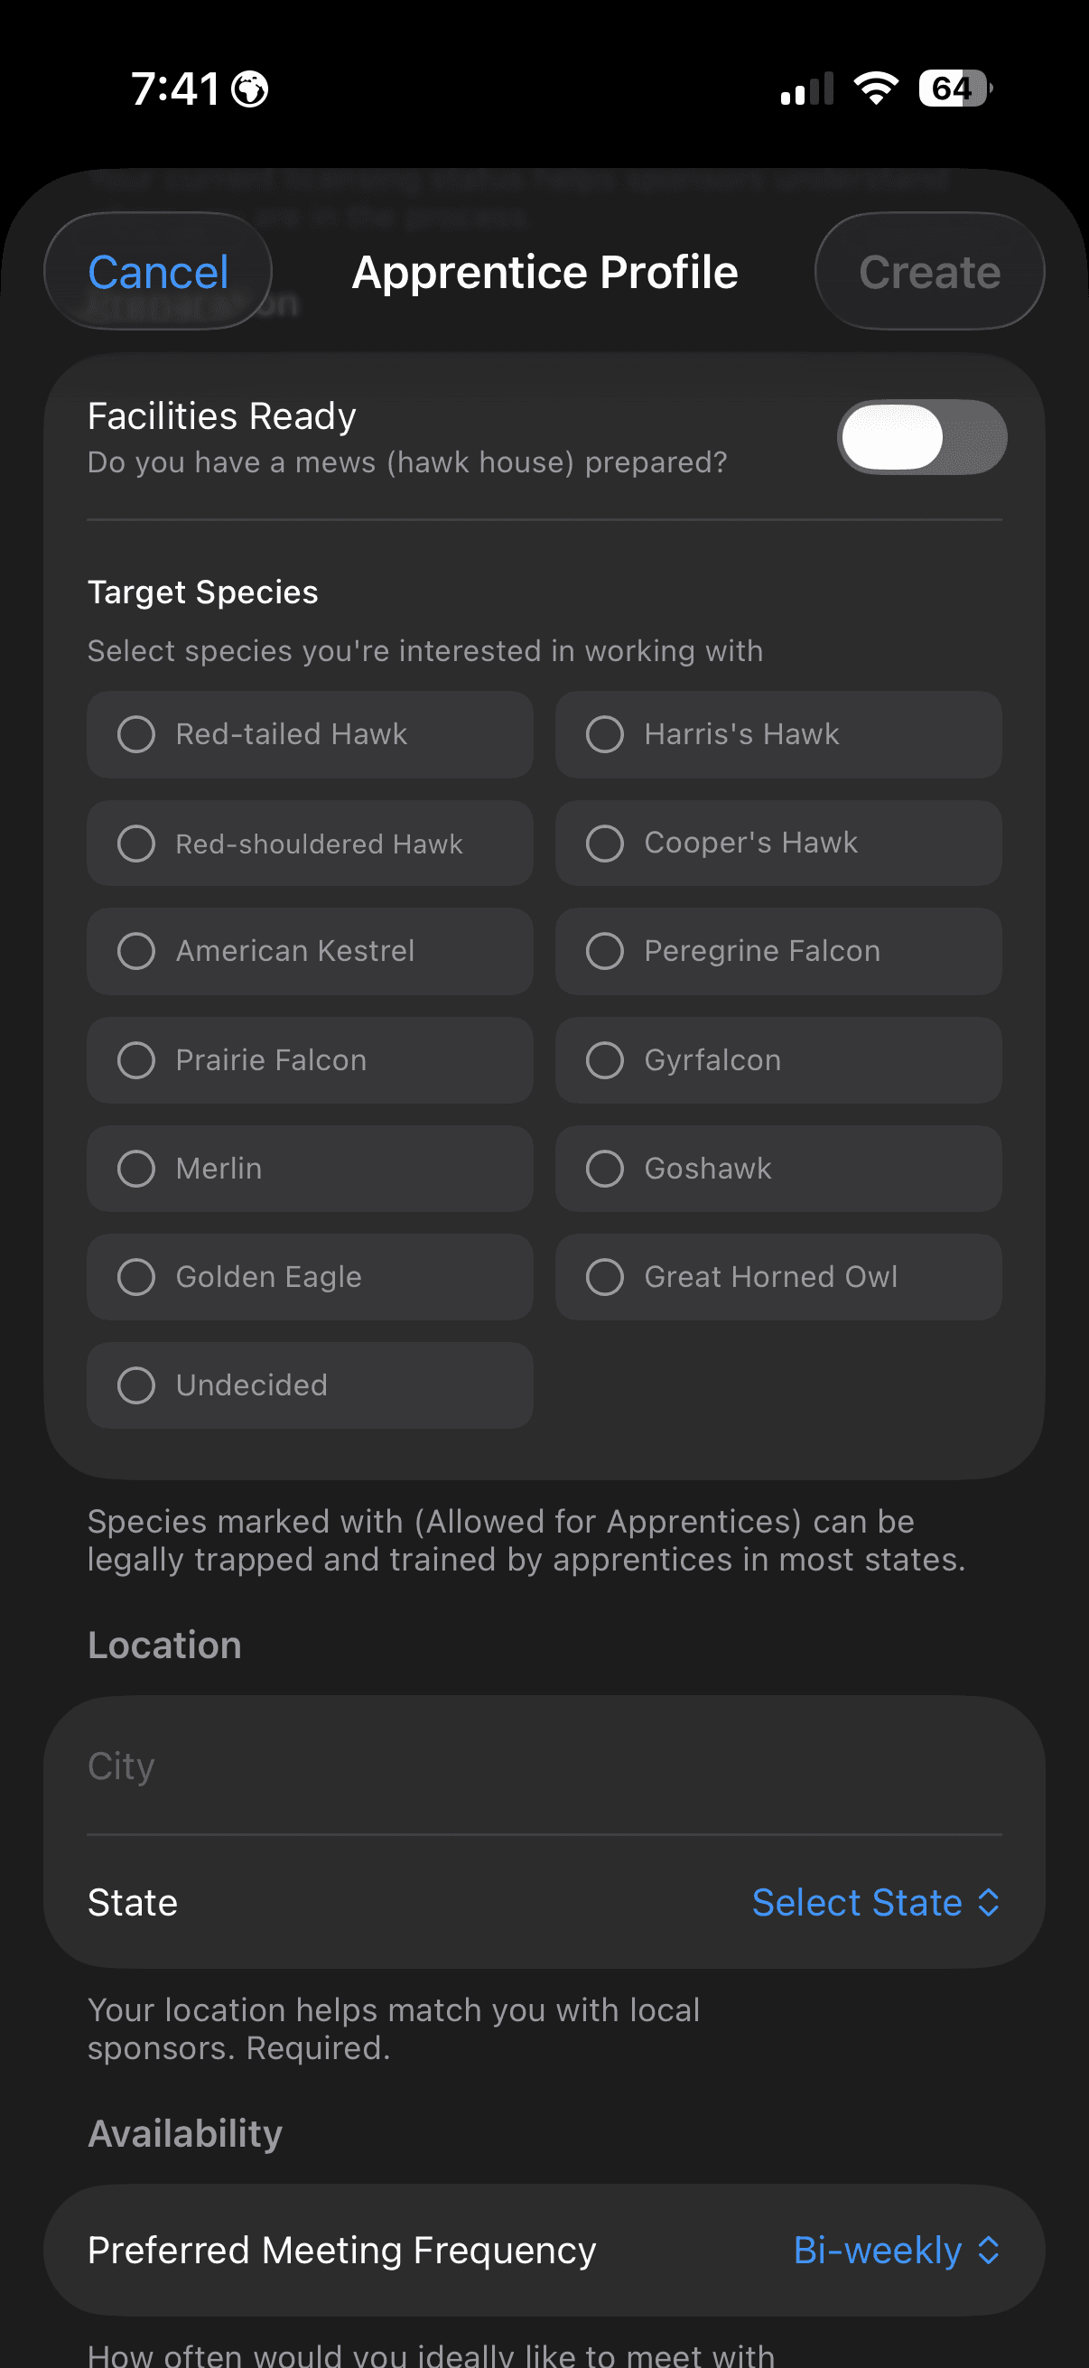Image resolution: width=1089 pixels, height=2368 pixels.
Task: Cancel the Apprentice Profile form
Action: pos(158,272)
